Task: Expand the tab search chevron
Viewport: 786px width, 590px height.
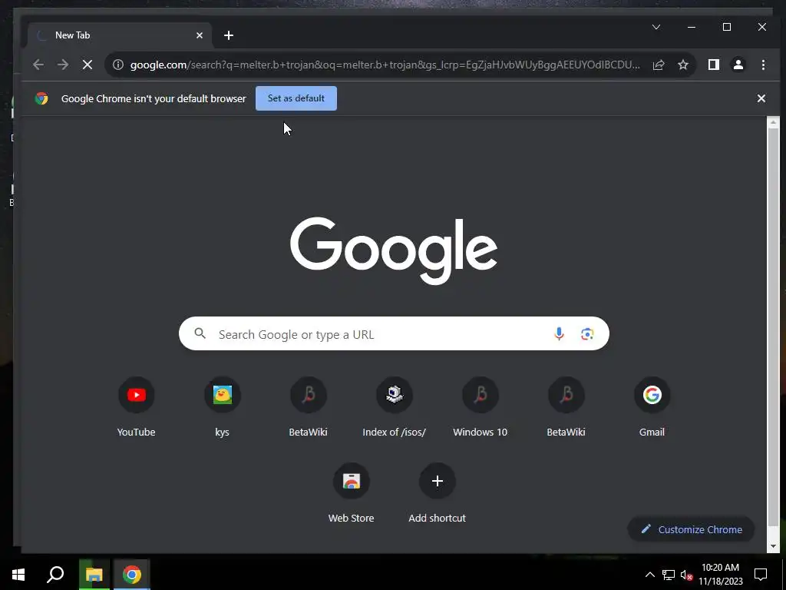Action: 656,27
